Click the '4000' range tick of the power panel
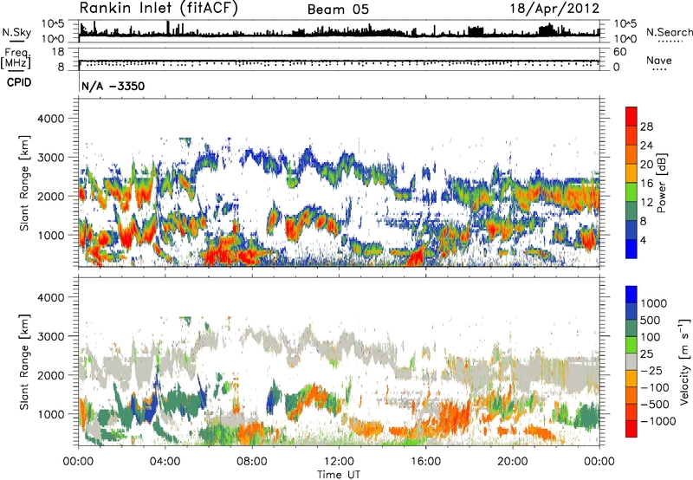The image size is (693, 480). pyautogui.click(x=50, y=119)
